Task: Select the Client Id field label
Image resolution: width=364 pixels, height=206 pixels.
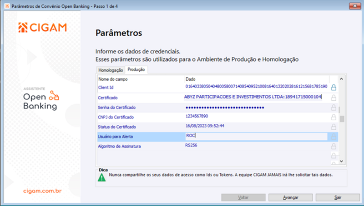Action: (106, 88)
